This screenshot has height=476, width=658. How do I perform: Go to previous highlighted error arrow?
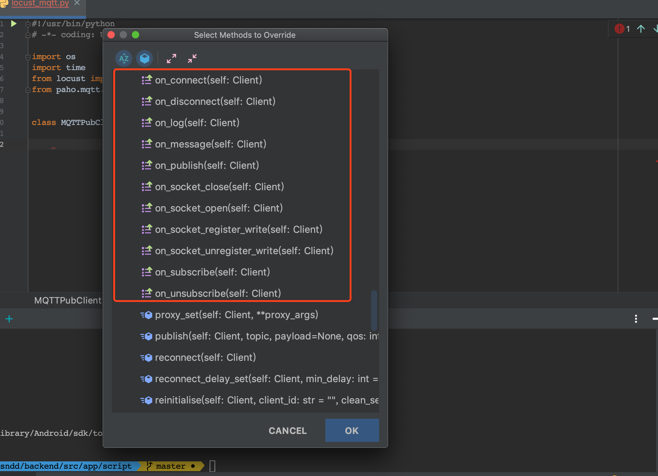point(641,29)
